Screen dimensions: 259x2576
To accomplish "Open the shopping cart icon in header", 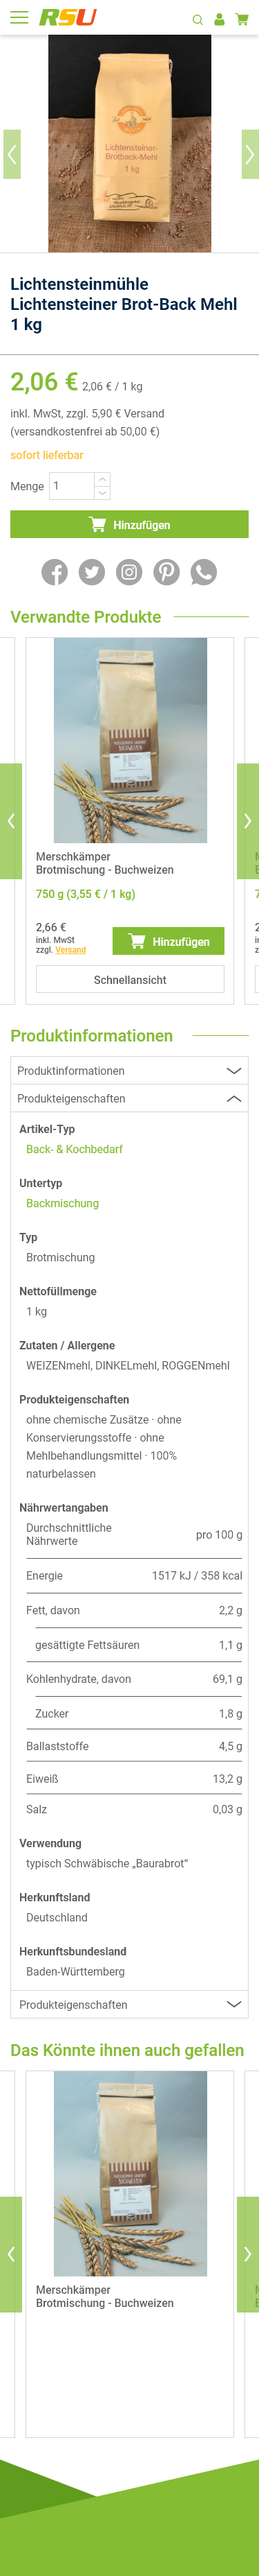I will pyautogui.click(x=242, y=19).
